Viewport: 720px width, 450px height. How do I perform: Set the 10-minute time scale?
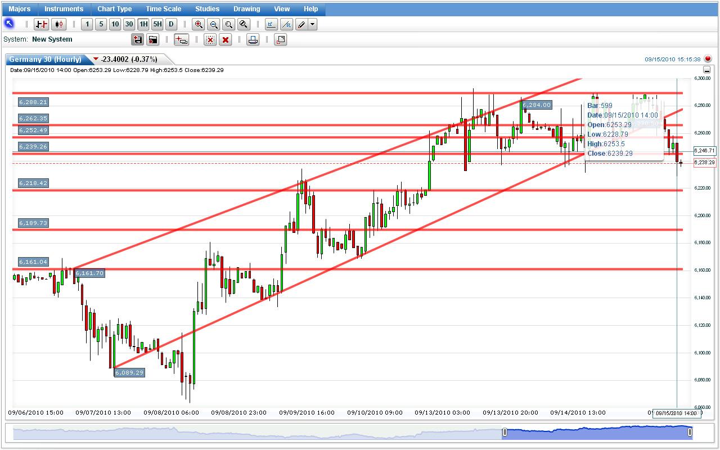pos(115,24)
